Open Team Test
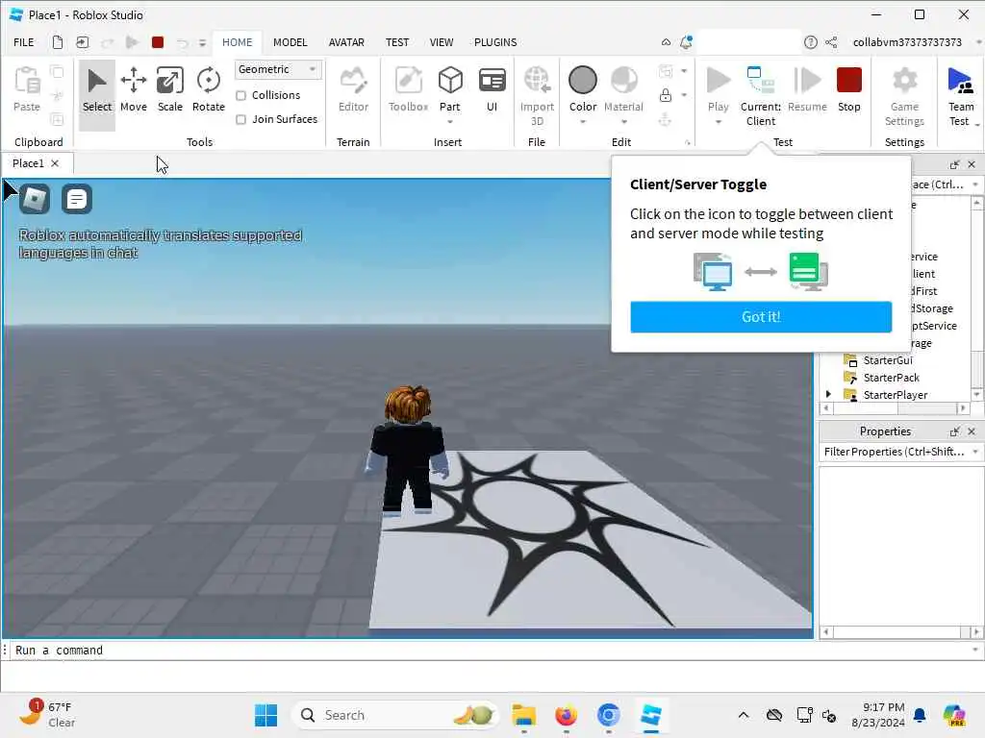 [x=961, y=95]
